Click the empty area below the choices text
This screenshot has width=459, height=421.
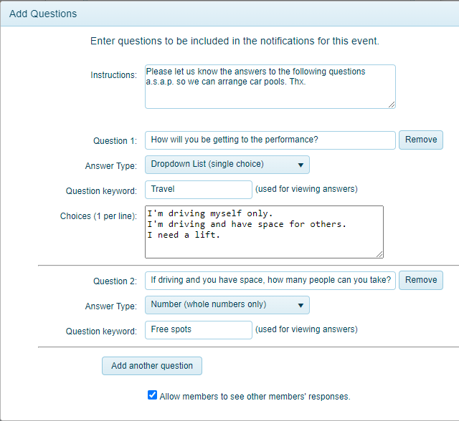tap(263, 248)
